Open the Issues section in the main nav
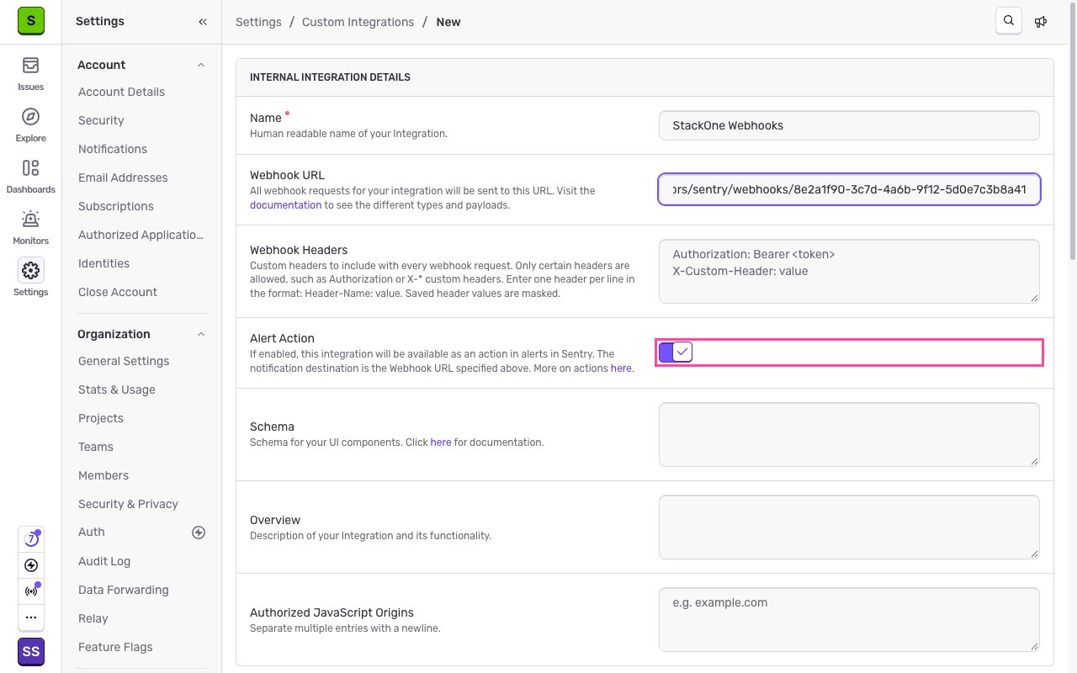The height and width of the screenshot is (673, 1077). point(30,73)
